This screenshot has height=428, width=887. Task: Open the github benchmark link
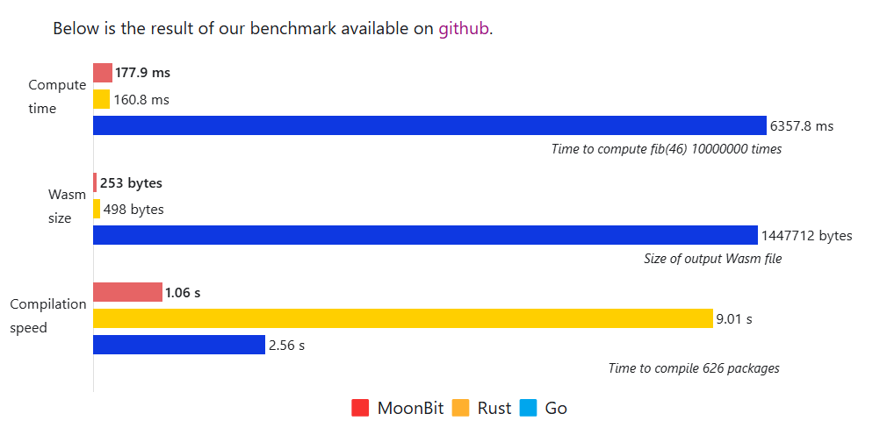(x=463, y=28)
